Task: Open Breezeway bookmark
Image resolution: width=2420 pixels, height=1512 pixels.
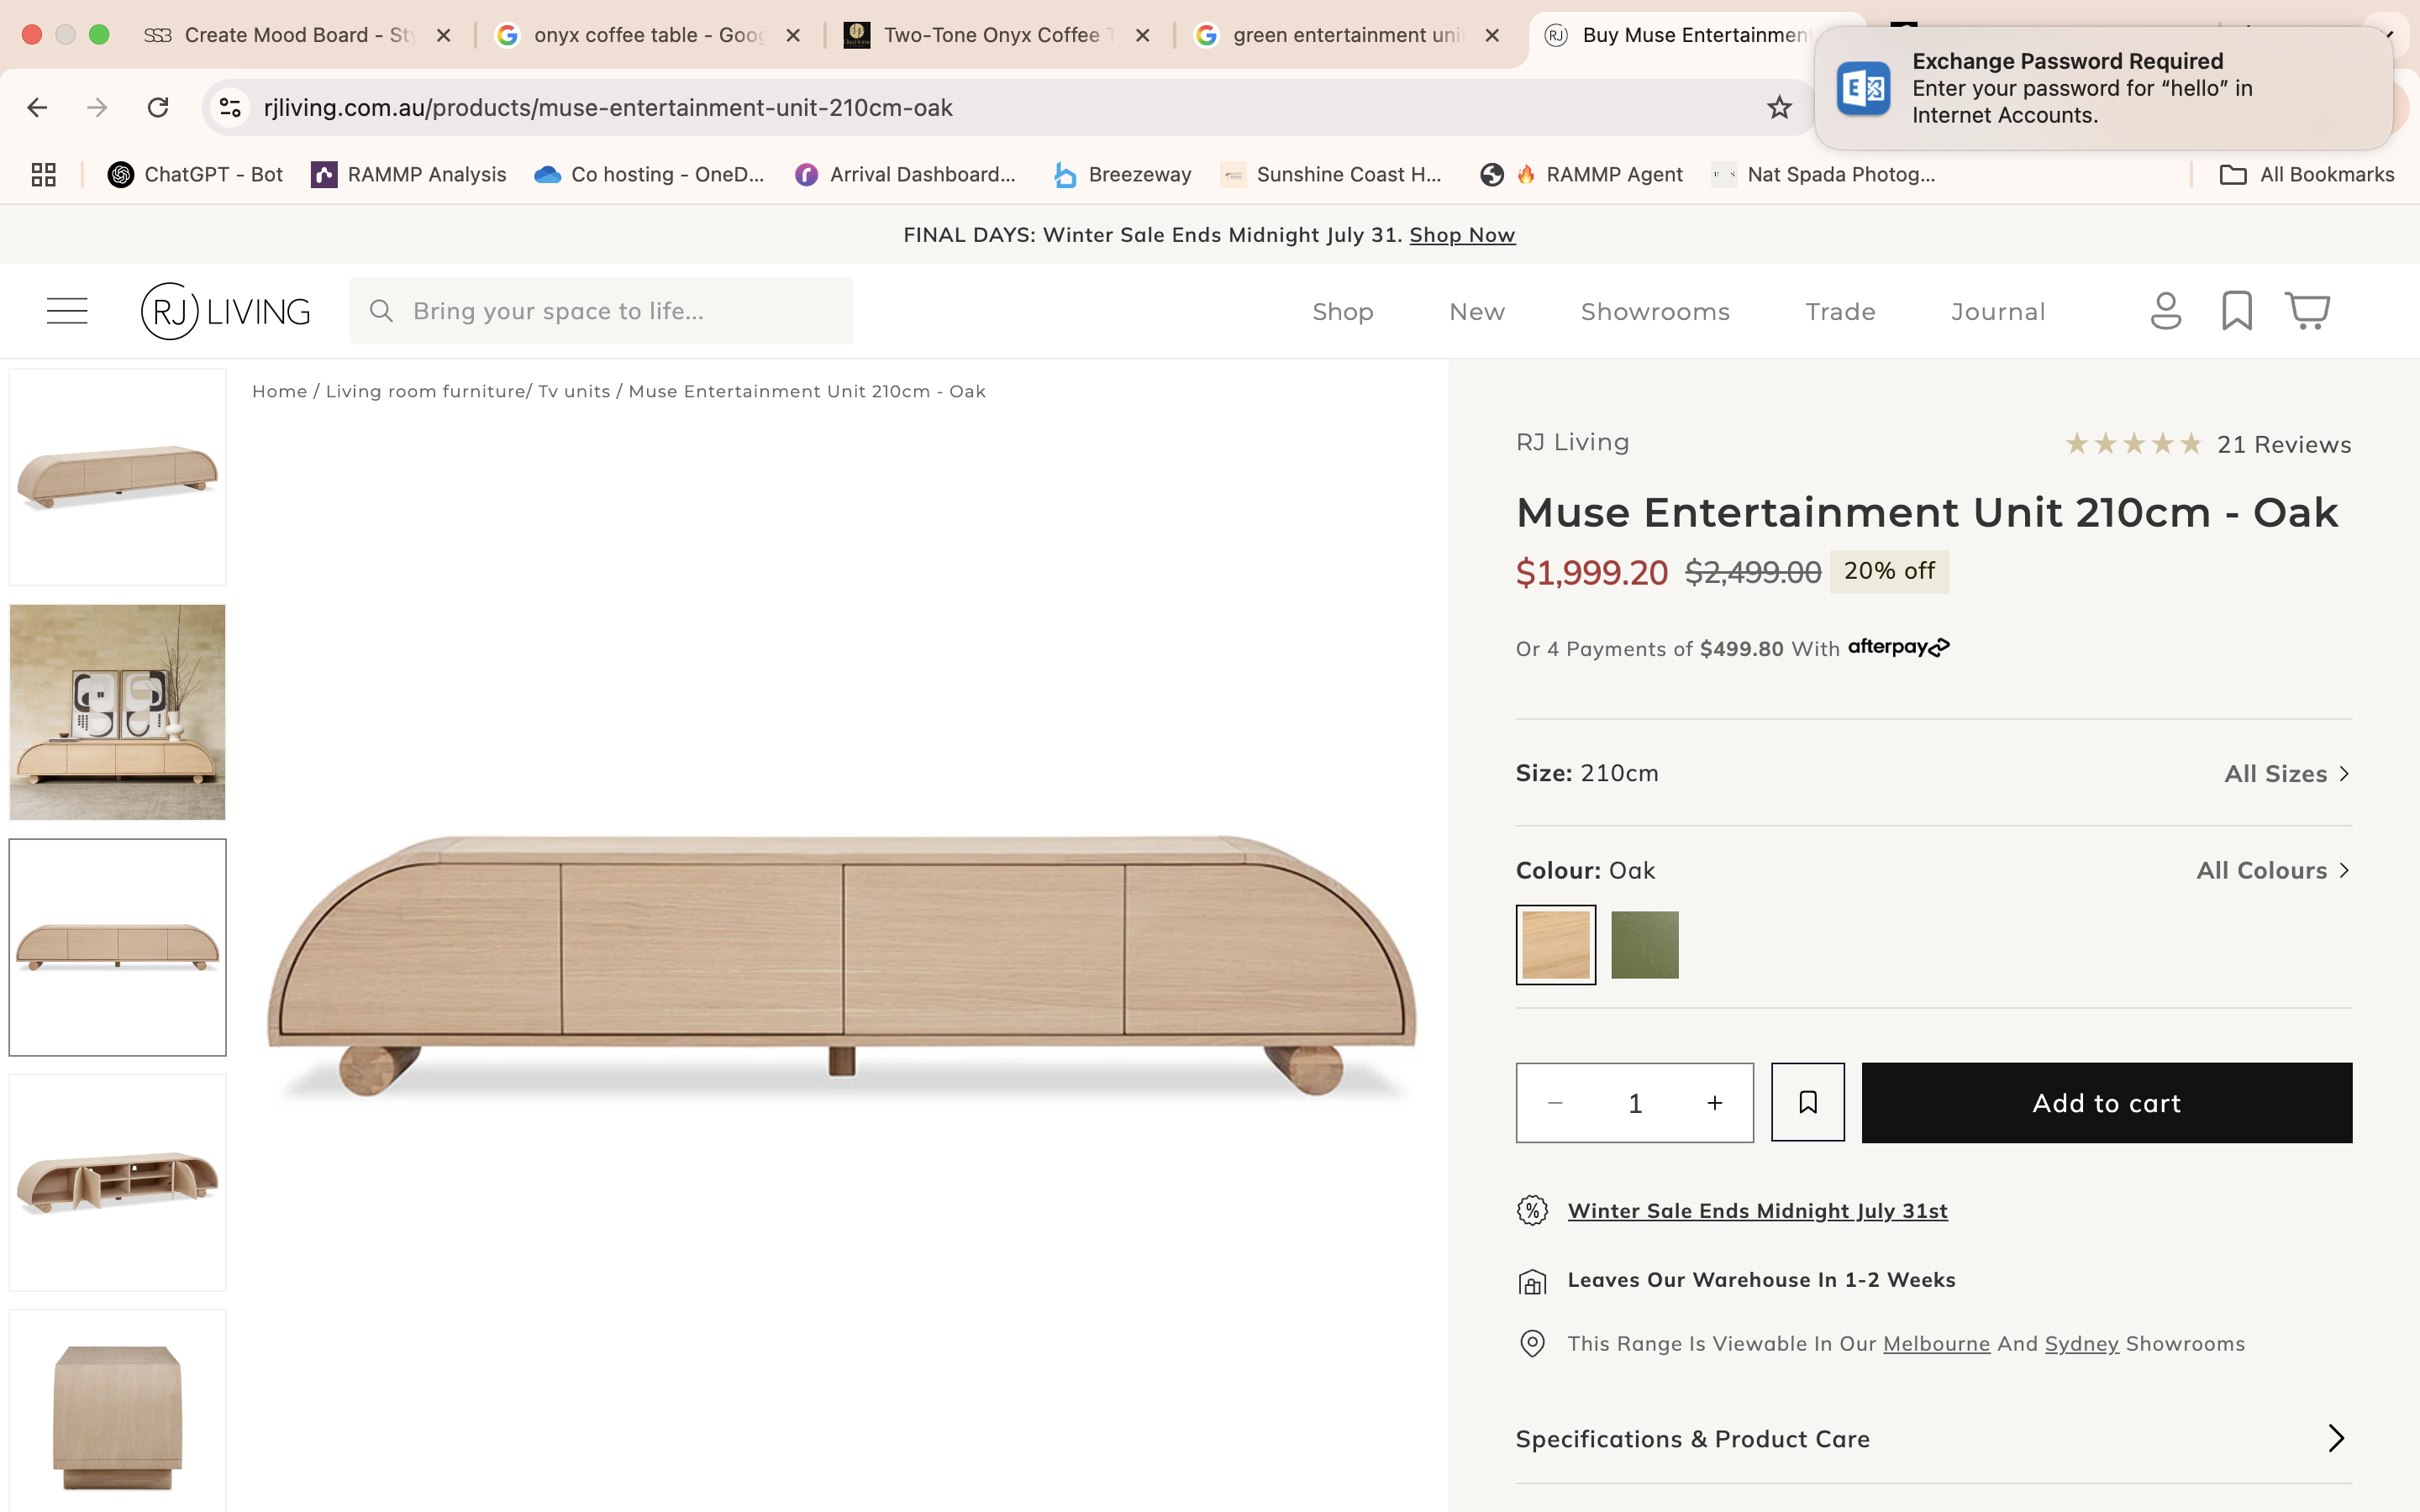Action: pyautogui.click(x=1122, y=174)
